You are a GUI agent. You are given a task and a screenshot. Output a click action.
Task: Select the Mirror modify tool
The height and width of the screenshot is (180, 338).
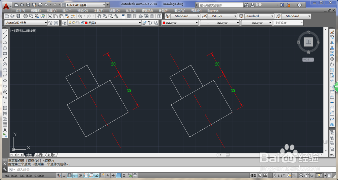click(x=332, y=43)
